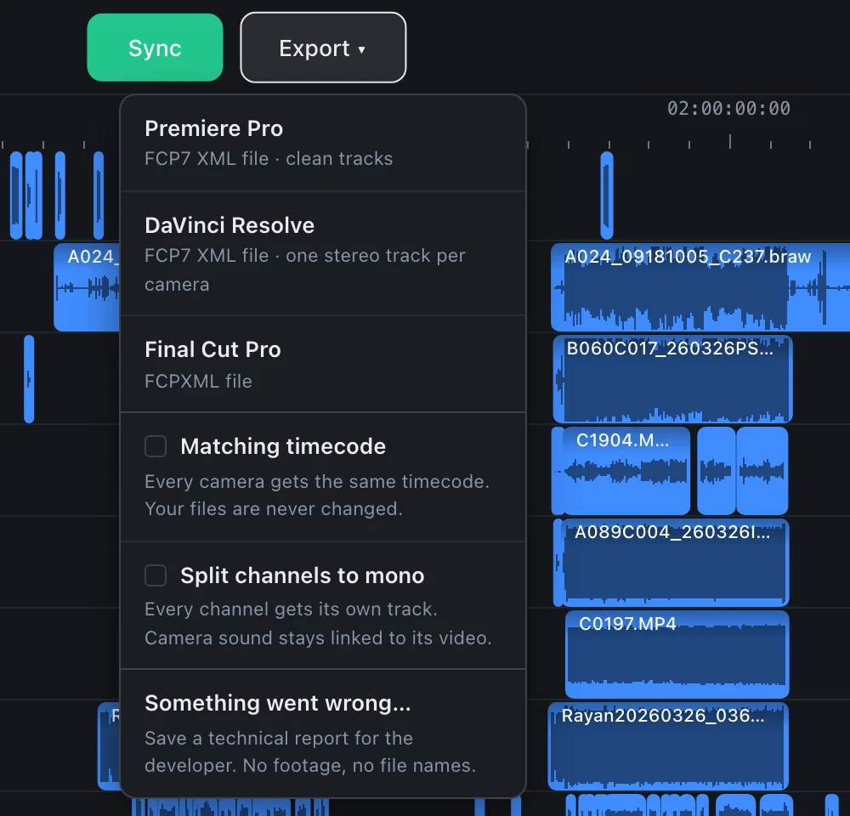Open the Export dropdown

323,48
